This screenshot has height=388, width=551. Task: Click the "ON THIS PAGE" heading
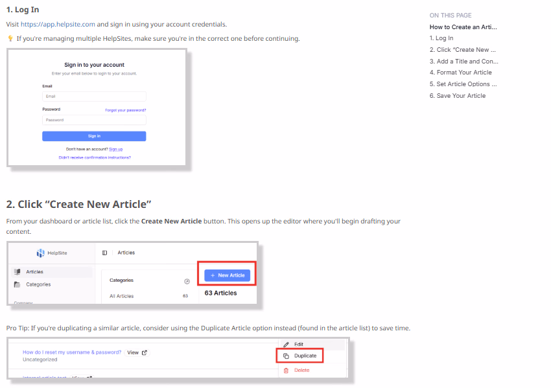[451, 16]
